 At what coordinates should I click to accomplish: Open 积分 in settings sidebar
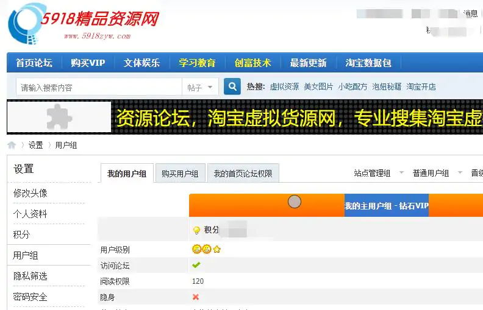(21, 234)
